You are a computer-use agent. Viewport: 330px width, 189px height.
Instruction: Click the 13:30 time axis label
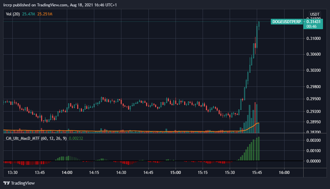coord(13,173)
